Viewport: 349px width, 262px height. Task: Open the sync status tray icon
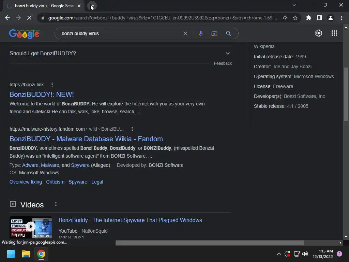(x=287, y=254)
